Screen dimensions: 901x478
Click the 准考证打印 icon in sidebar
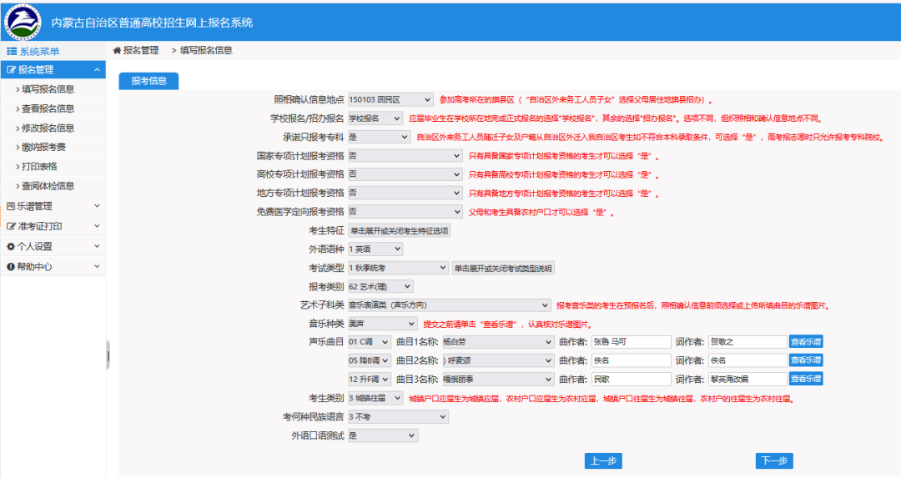click(11, 227)
